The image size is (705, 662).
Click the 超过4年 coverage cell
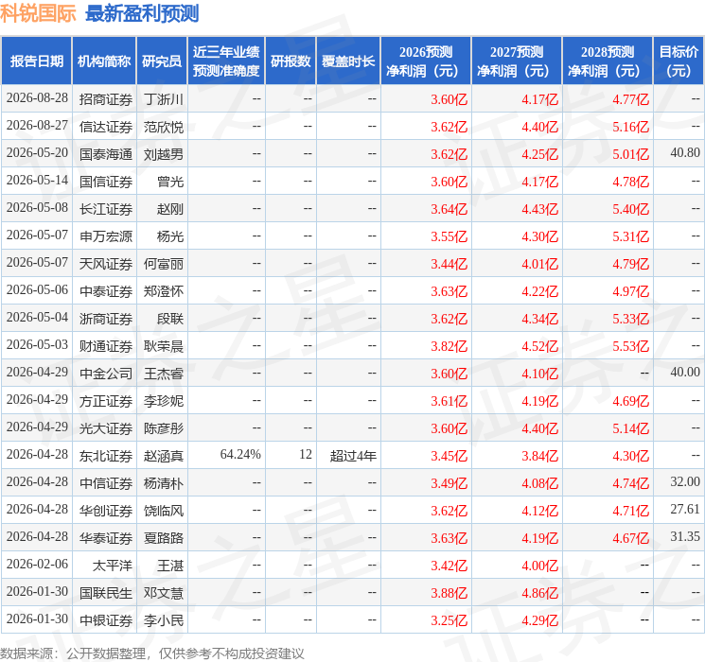coord(353,456)
